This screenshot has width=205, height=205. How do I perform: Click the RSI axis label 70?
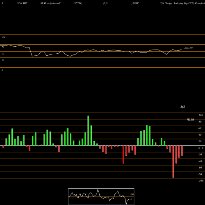tap(3, 47)
